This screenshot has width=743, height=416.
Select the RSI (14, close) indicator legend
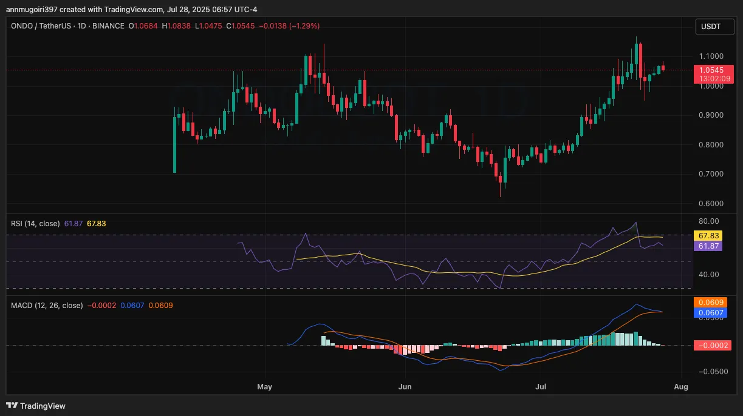coord(35,223)
